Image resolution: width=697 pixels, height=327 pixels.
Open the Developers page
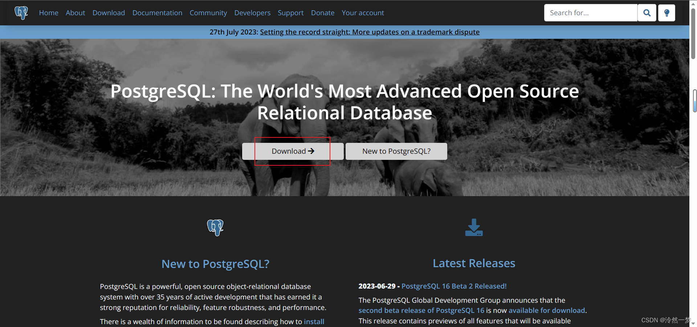(252, 13)
